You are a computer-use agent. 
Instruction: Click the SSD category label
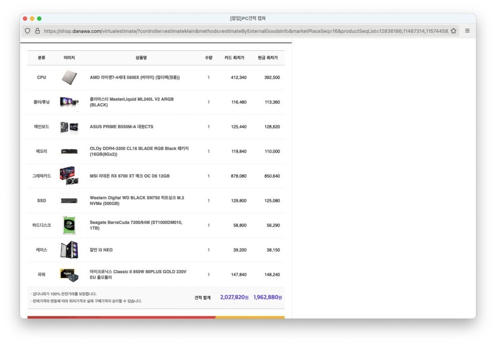pos(42,201)
